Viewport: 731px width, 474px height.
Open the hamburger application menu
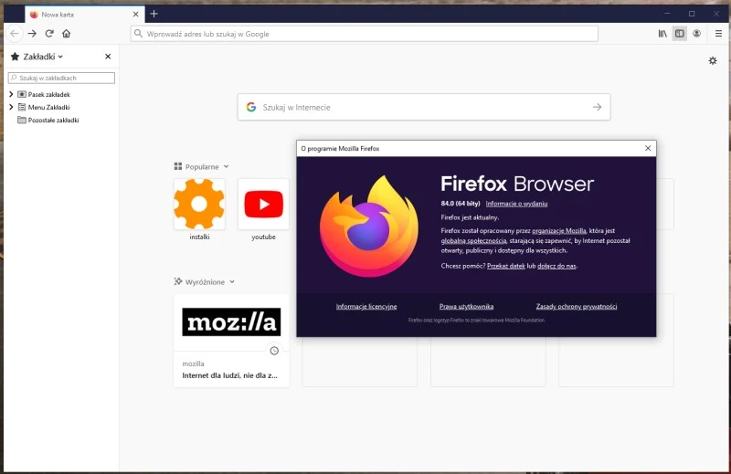(718, 34)
